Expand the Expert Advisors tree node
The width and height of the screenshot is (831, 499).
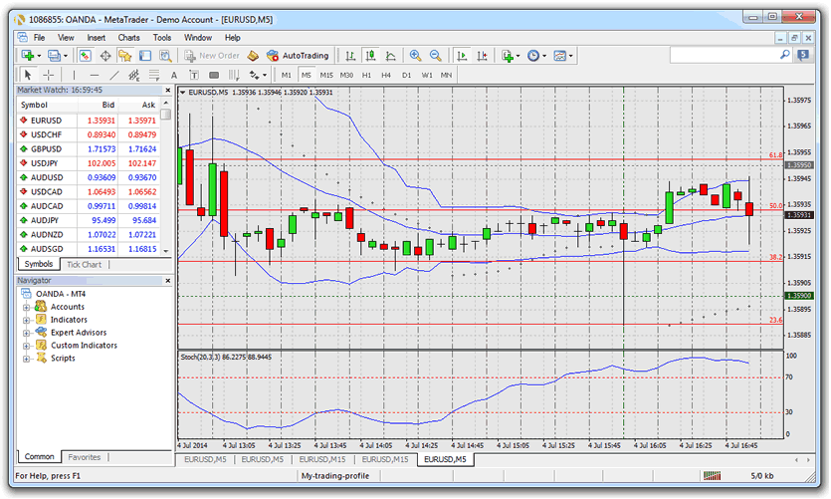coord(26,333)
